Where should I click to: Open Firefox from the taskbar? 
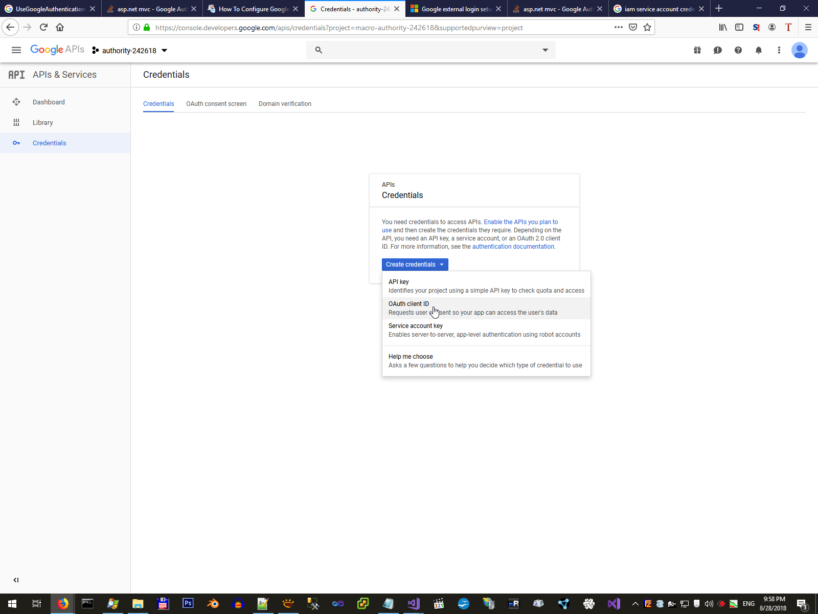click(x=63, y=604)
